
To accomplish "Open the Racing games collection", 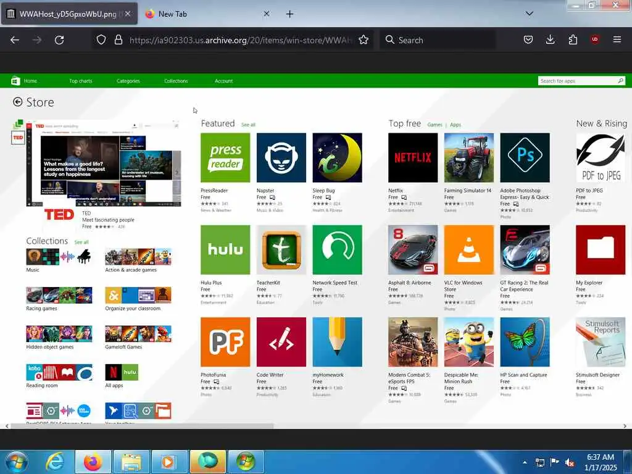I will pyautogui.click(x=59, y=299).
